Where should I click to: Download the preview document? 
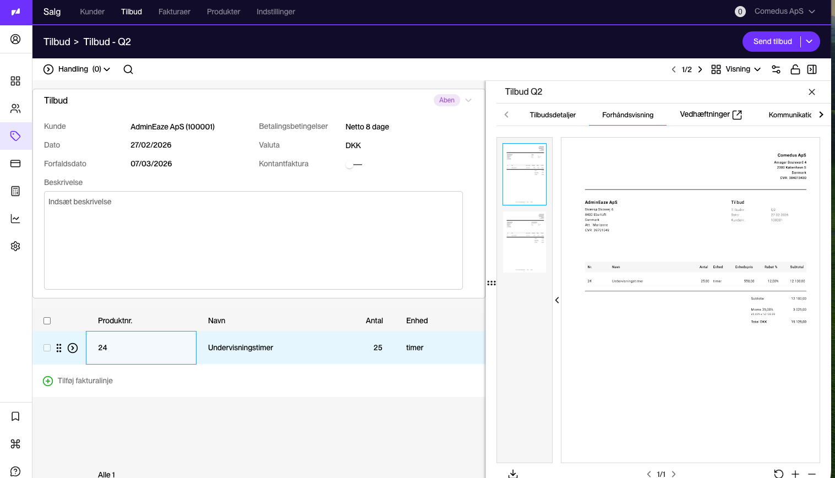pos(513,474)
